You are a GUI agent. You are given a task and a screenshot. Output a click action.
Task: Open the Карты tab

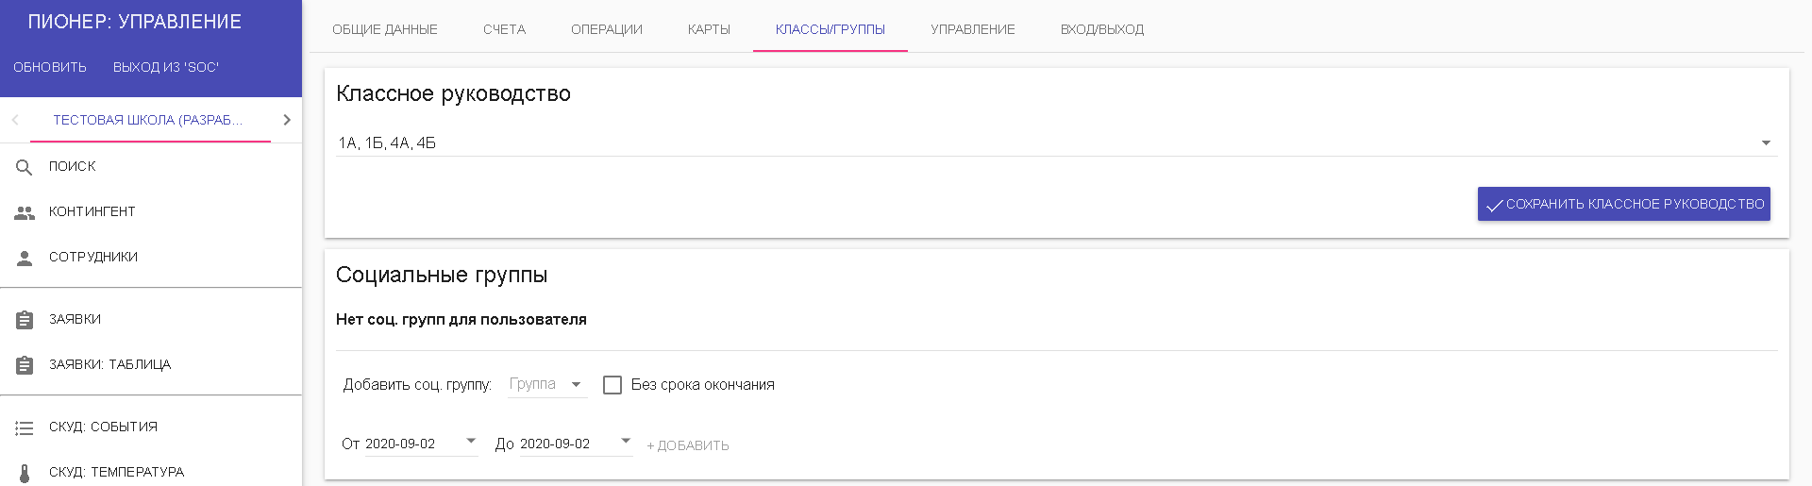709,29
